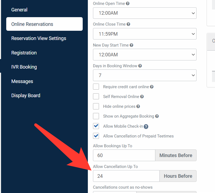The image size is (215, 193).
Task: Open help icon next to Online Close Time
Action: 128,24
